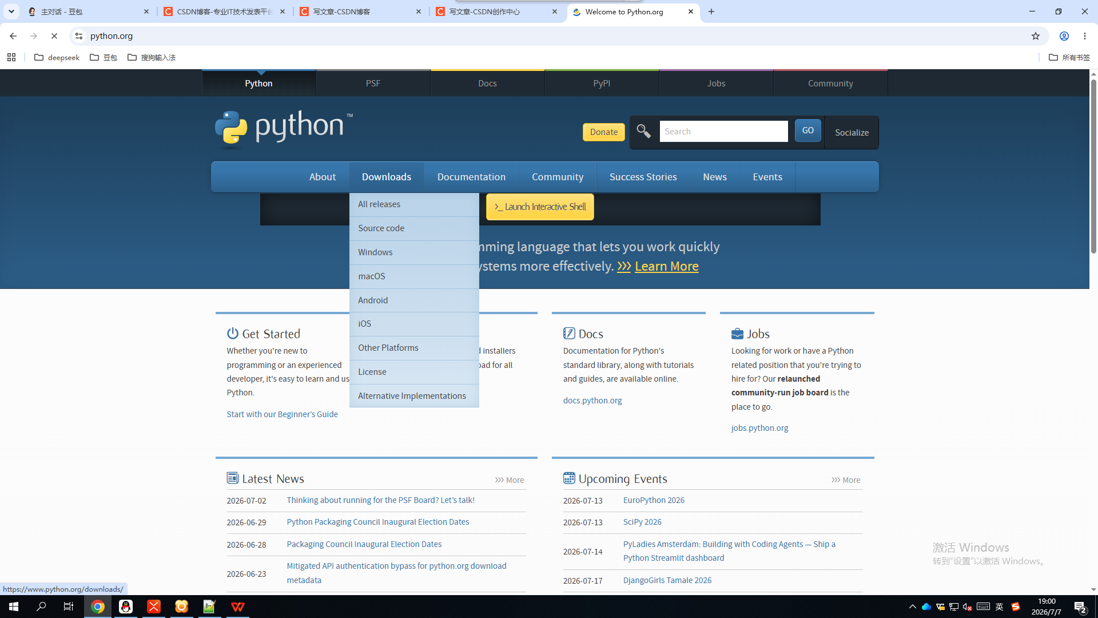This screenshot has height=618, width=1098.
Task: Choose Windows in Downloads menu
Action: point(414,252)
